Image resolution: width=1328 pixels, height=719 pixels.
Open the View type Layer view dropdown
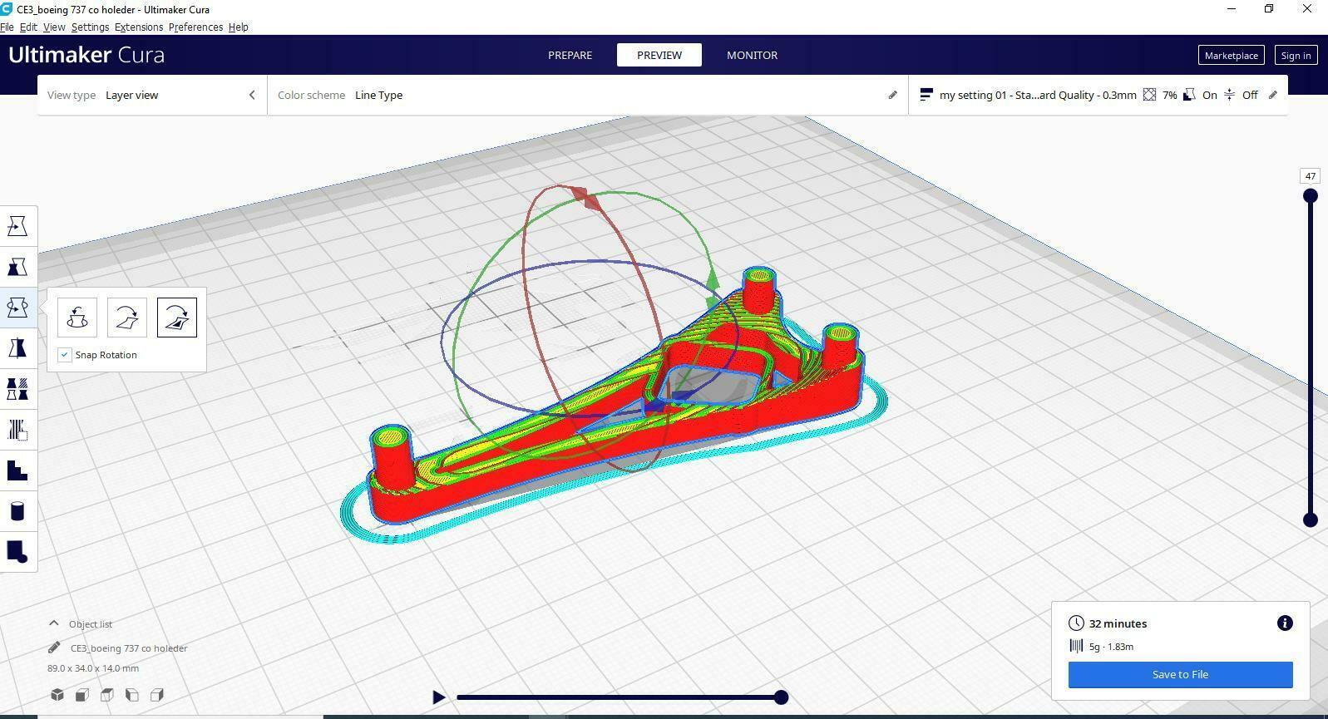(x=152, y=96)
